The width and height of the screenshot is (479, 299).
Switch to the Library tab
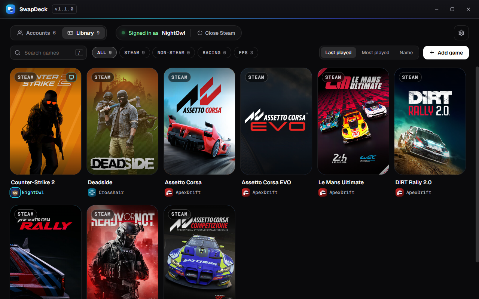point(83,33)
